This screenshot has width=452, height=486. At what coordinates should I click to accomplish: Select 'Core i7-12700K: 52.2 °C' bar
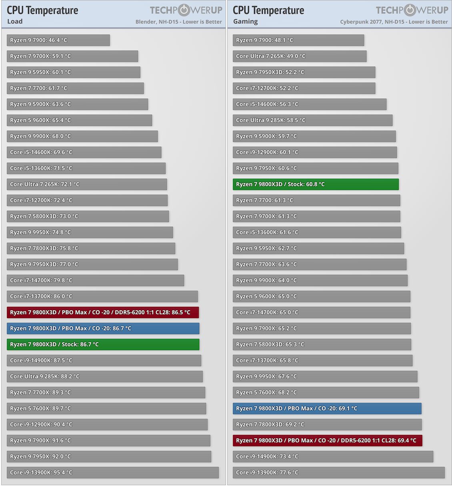click(x=304, y=88)
